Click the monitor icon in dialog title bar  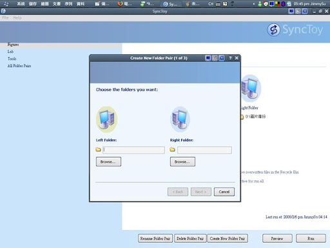point(208,58)
